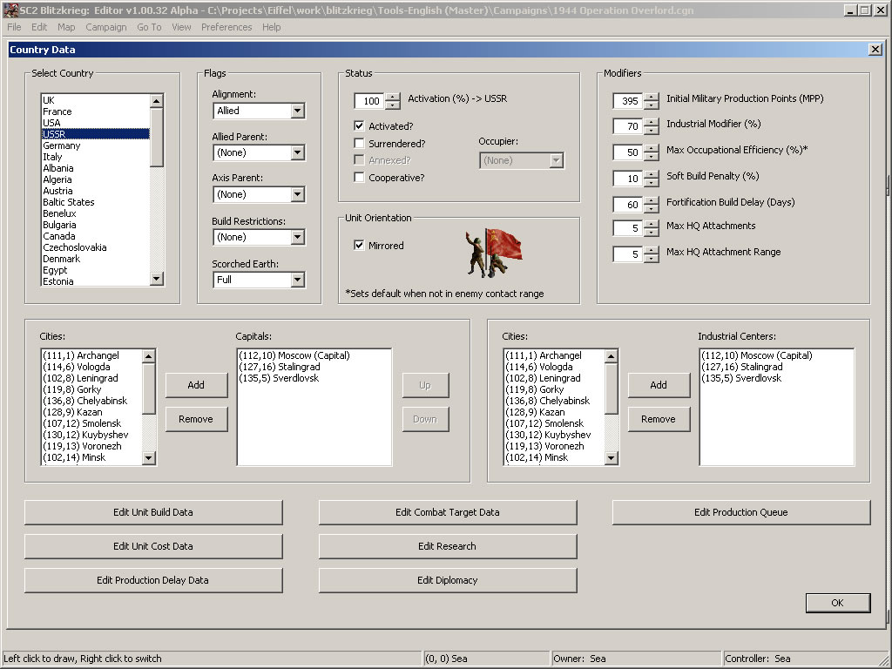
Task: Open the Axis Parent dropdown
Action: (x=298, y=194)
